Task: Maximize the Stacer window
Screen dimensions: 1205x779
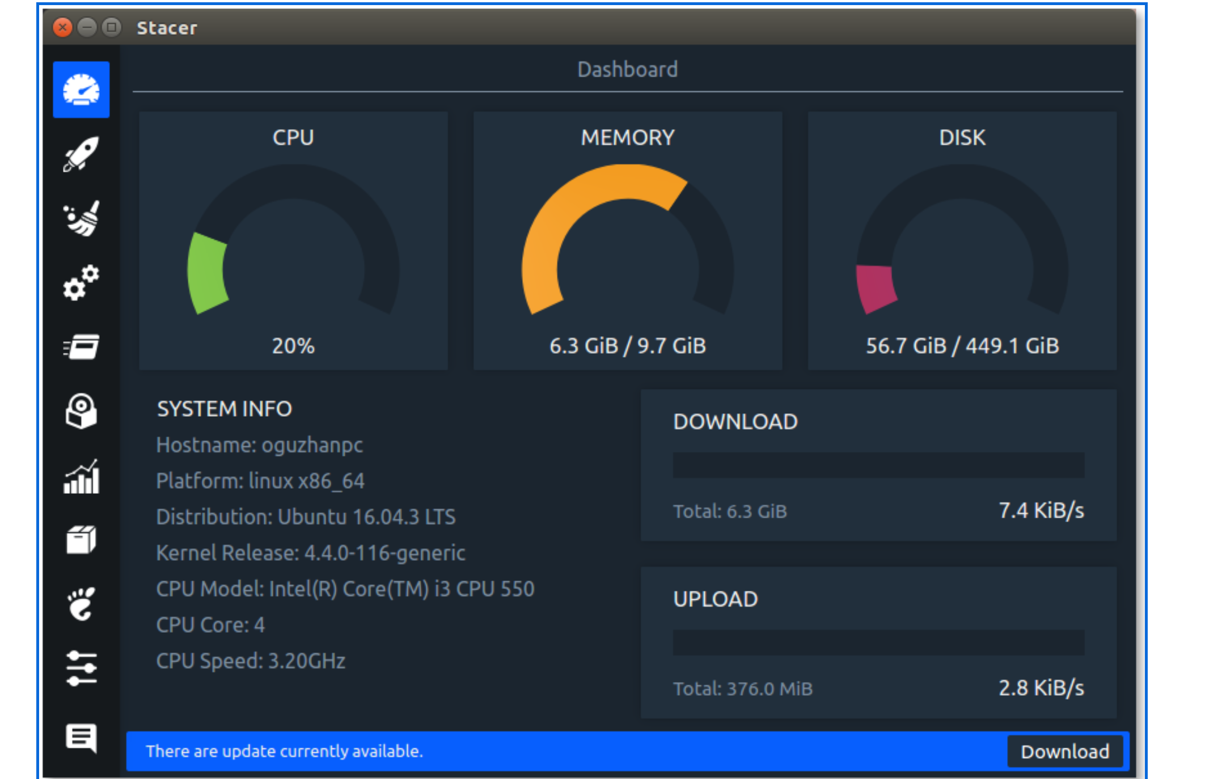Action: point(112,27)
